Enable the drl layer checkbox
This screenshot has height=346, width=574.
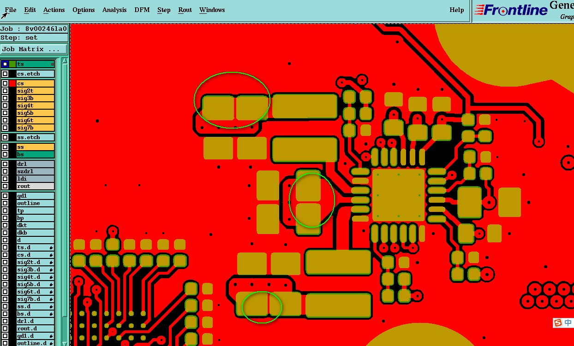pyautogui.click(x=5, y=164)
